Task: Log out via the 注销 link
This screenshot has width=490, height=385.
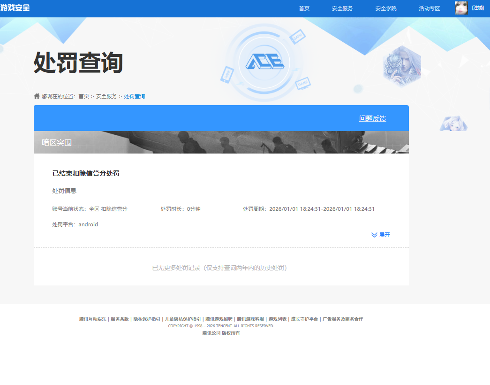Action: click(x=477, y=8)
